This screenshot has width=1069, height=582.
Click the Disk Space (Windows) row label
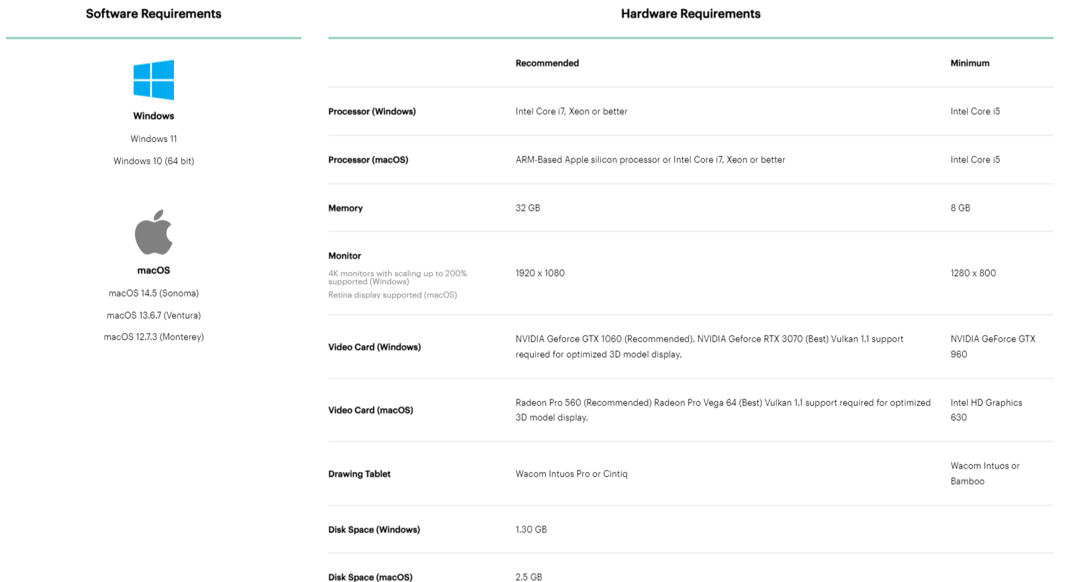click(373, 530)
